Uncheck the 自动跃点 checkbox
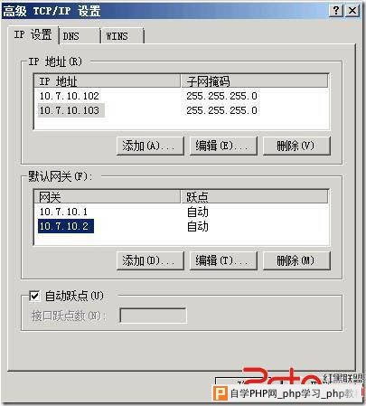 tap(34, 296)
